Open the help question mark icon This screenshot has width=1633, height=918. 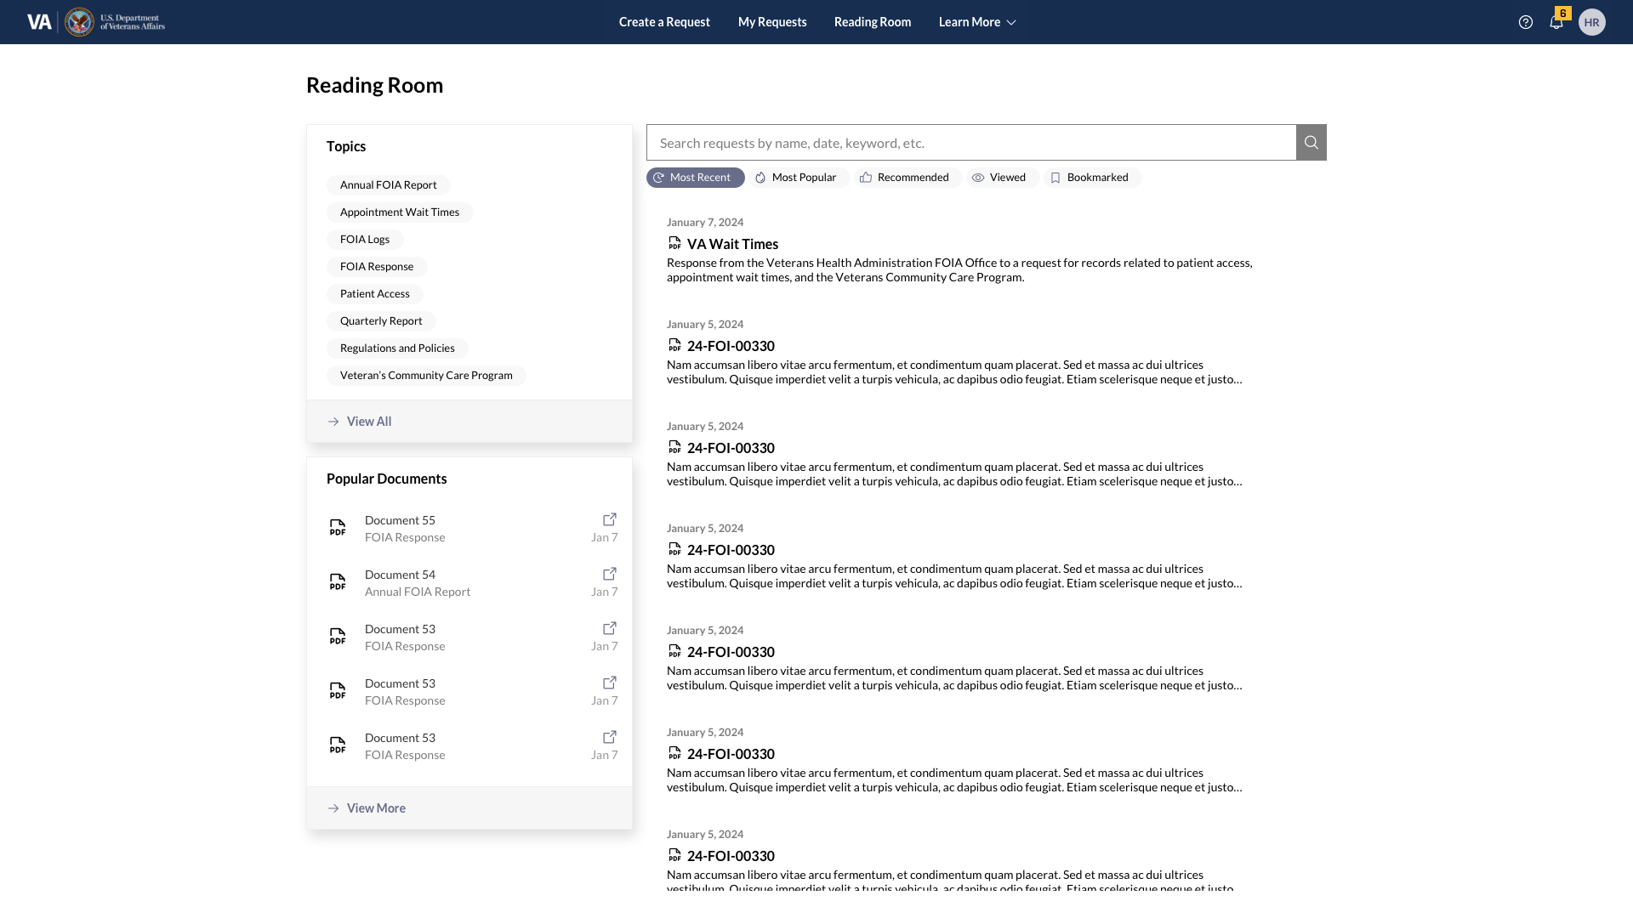point(1525,22)
